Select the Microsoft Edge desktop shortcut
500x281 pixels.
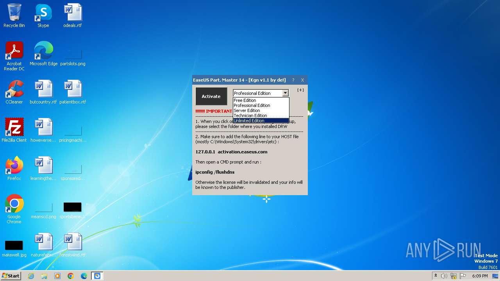[43, 54]
